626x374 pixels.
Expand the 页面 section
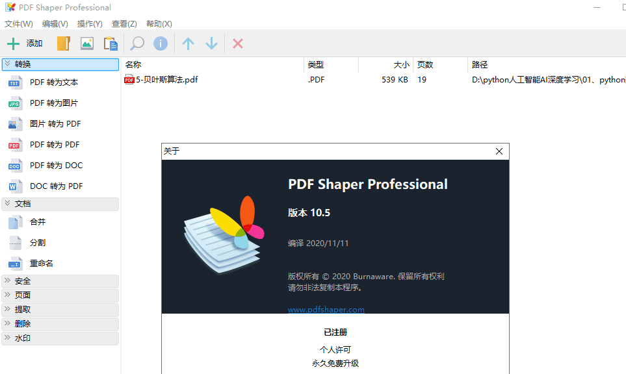pos(60,295)
